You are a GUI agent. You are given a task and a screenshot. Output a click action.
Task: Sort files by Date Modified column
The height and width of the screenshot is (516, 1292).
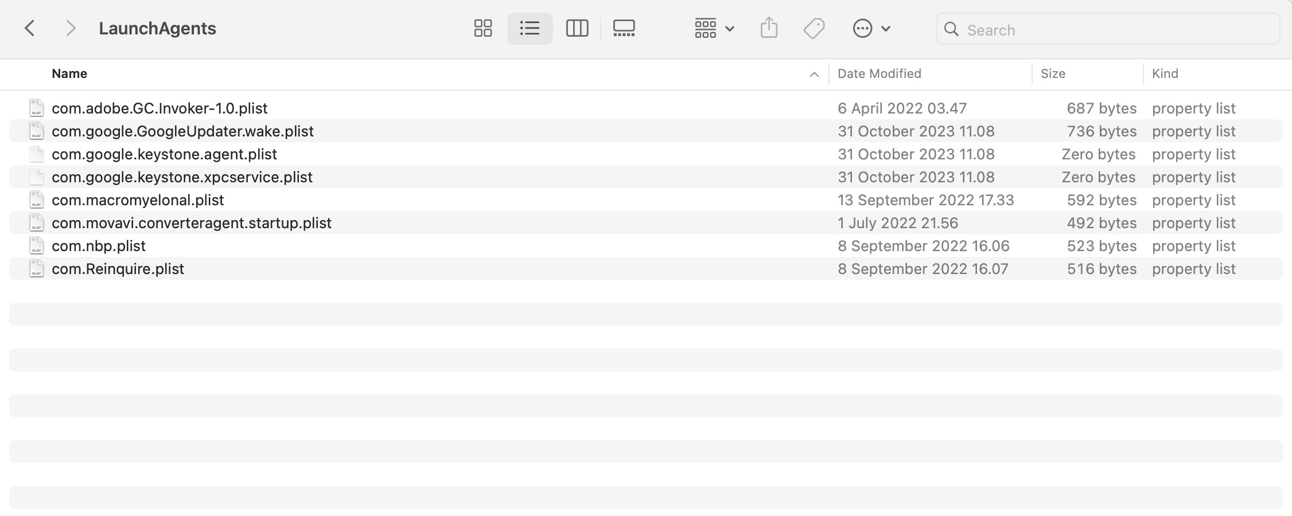(x=879, y=73)
